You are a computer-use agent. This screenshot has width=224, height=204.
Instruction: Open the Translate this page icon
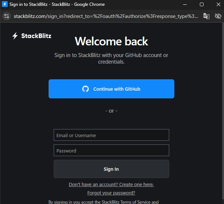206,16
